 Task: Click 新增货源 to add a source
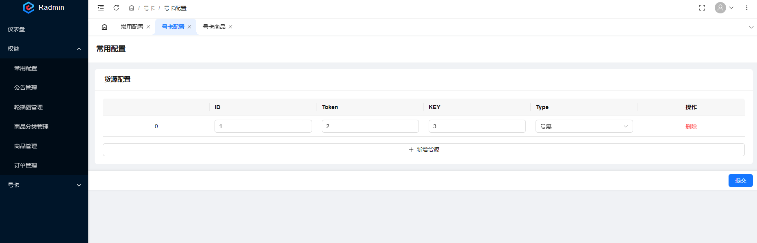[x=423, y=150]
